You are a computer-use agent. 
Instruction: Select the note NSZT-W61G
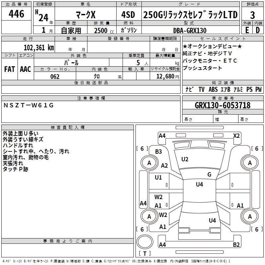pyautogui.click(x=28, y=105)
